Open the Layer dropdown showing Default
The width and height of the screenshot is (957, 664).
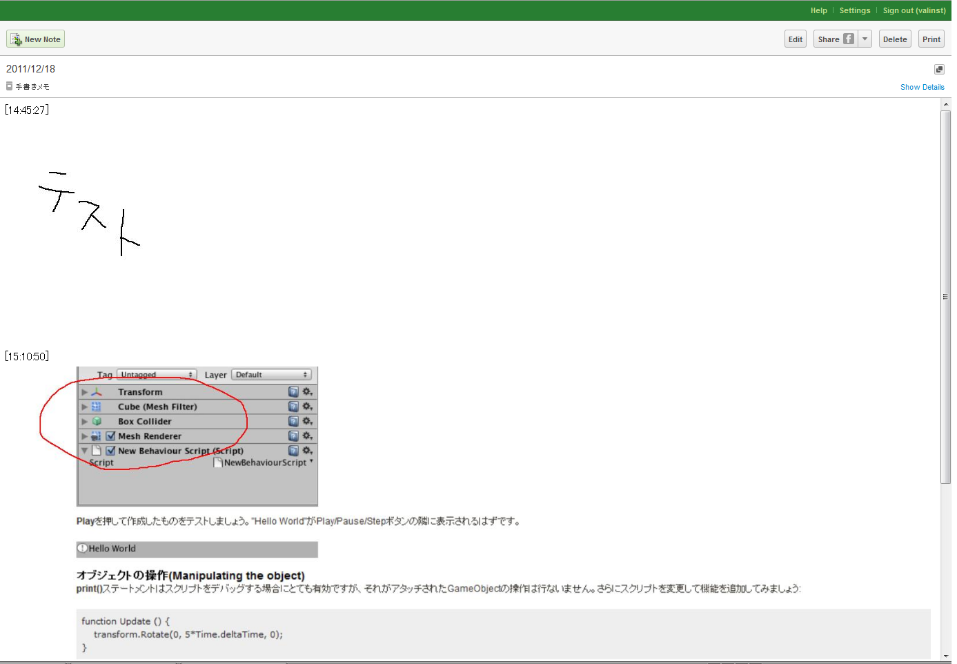click(271, 374)
